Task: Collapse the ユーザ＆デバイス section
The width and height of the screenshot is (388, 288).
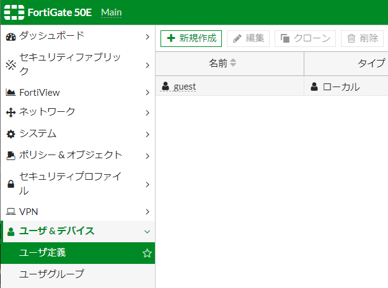Action: [147, 232]
